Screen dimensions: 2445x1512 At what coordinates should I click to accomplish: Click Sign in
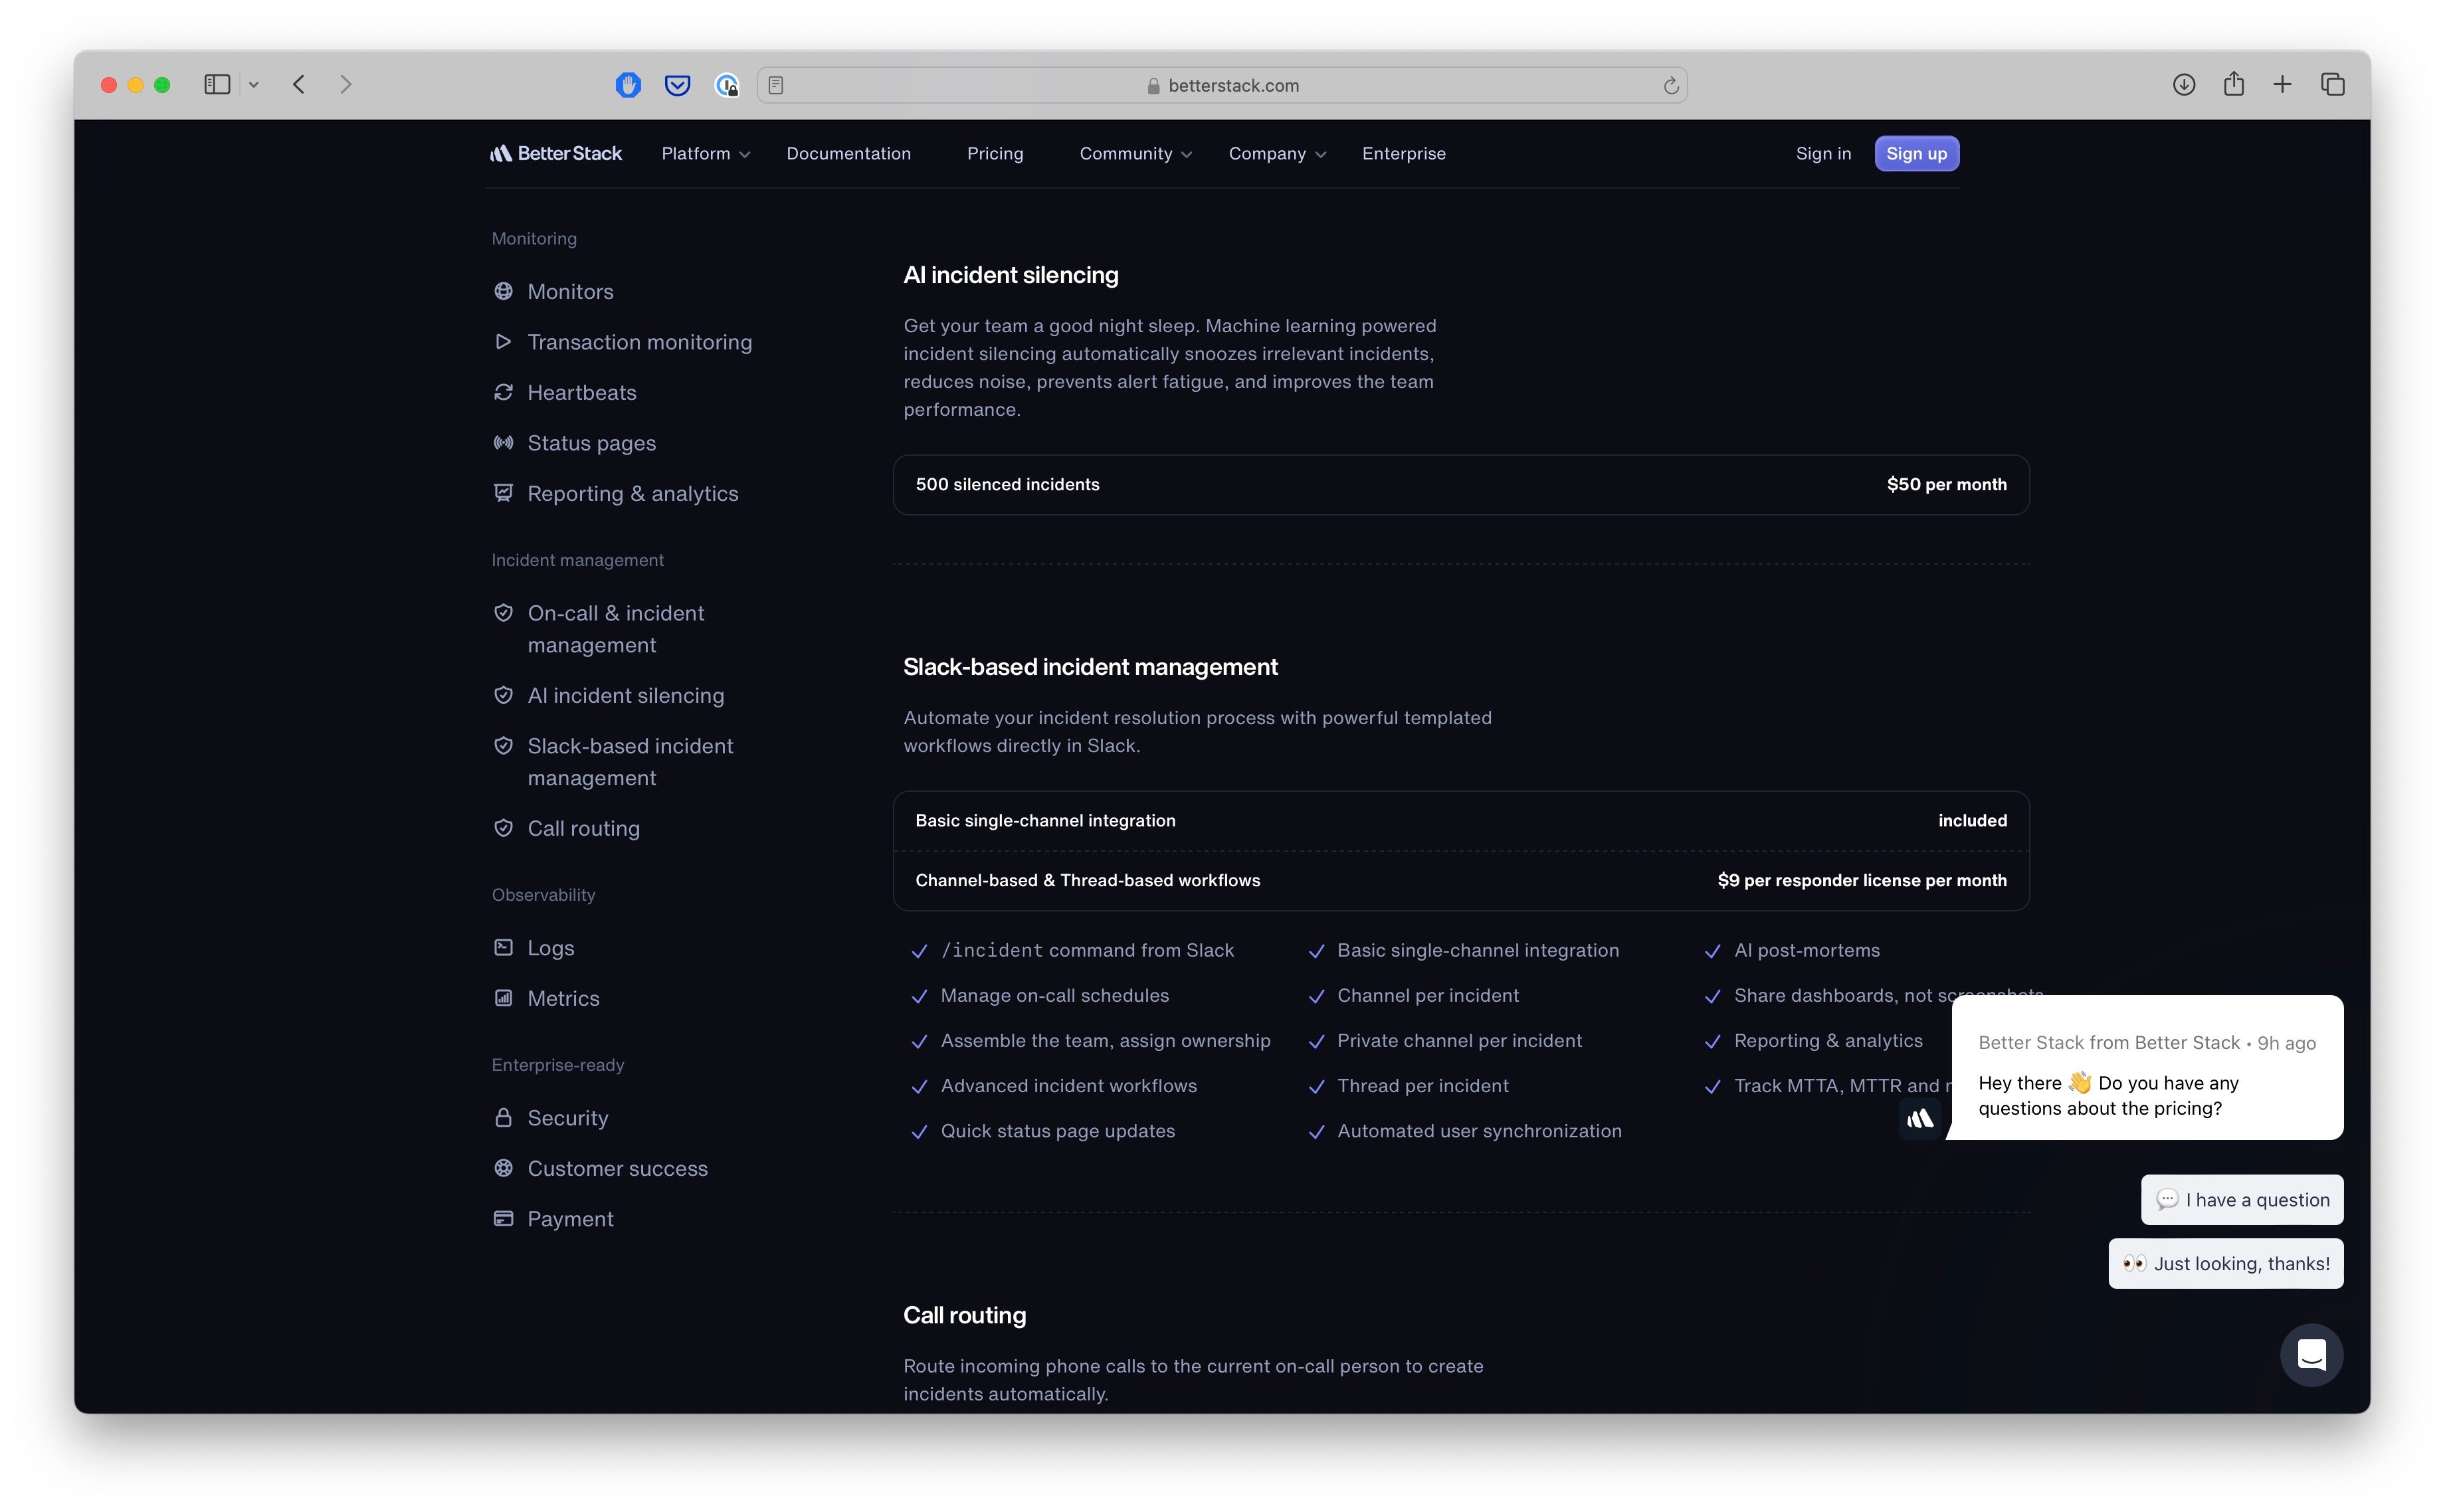pyautogui.click(x=1823, y=153)
